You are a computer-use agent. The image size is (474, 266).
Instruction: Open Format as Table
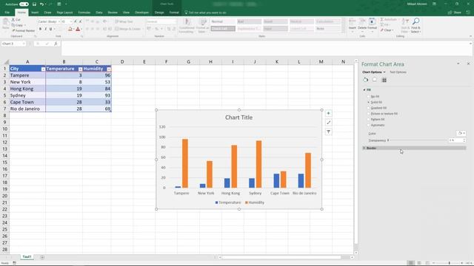click(202, 25)
